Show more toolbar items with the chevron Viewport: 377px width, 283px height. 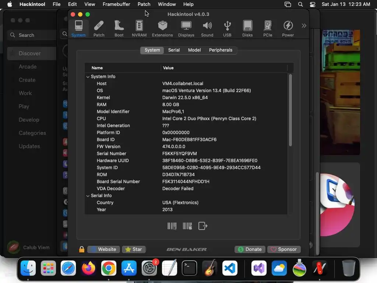(304, 26)
